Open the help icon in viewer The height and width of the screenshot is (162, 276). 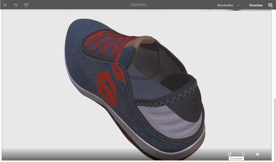pyautogui.click(x=244, y=154)
